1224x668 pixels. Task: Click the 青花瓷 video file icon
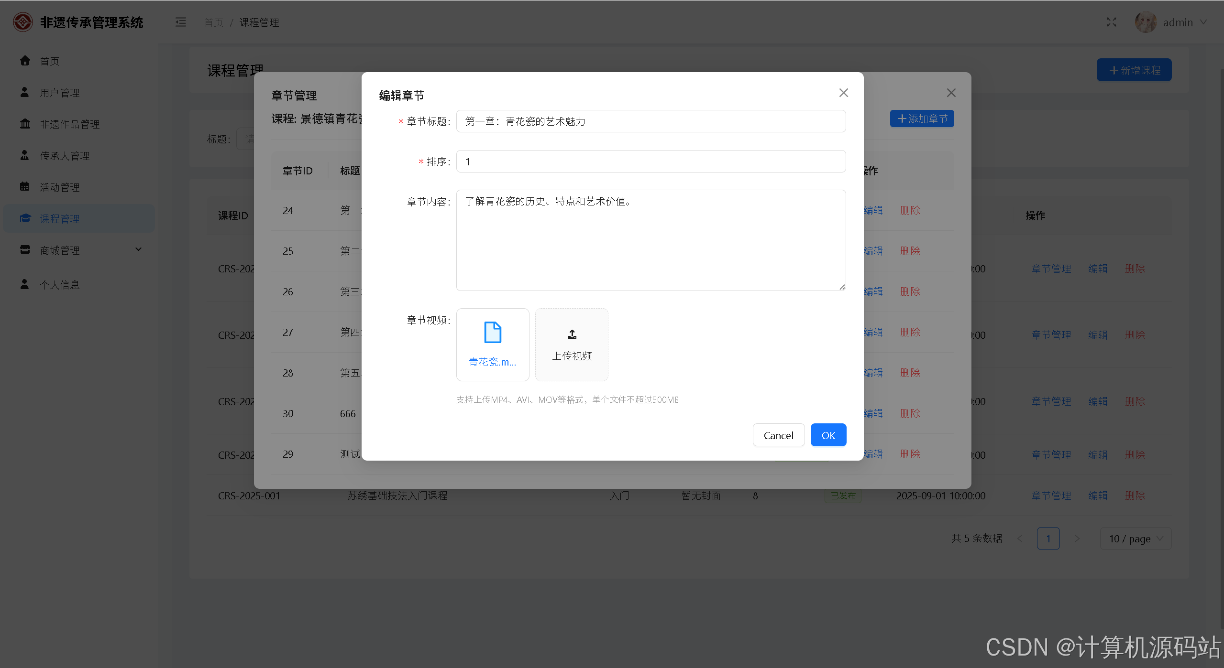click(x=492, y=333)
